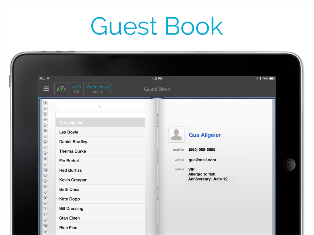Select Daniel Bradley in guest list
This screenshot has width=314, height=235.
point(100,142)
